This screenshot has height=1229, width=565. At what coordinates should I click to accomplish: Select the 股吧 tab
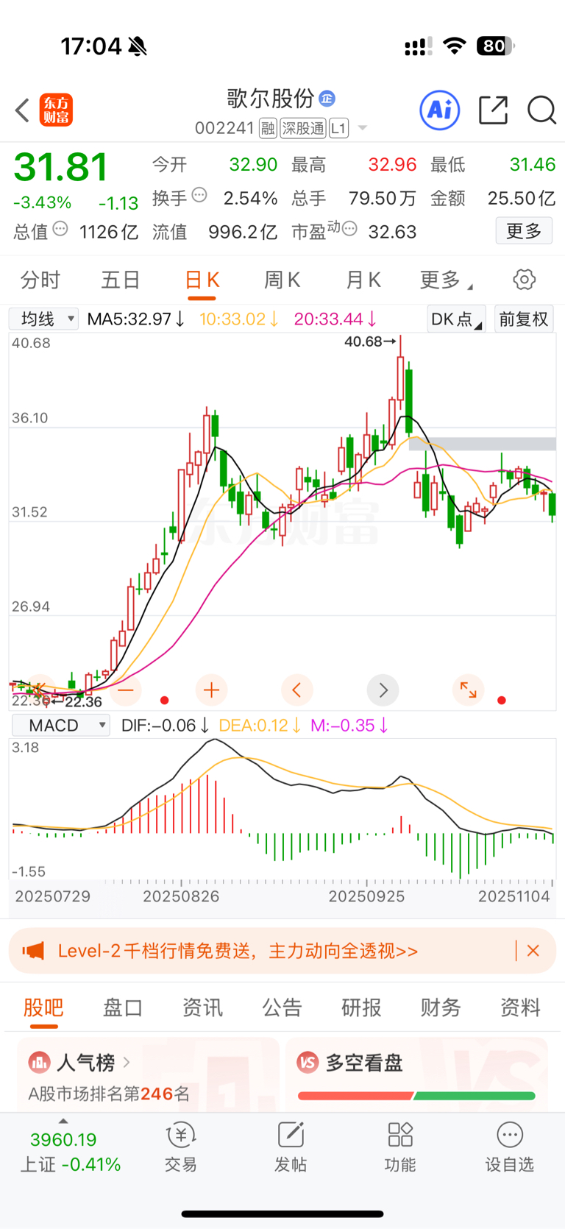[44, 1008]
